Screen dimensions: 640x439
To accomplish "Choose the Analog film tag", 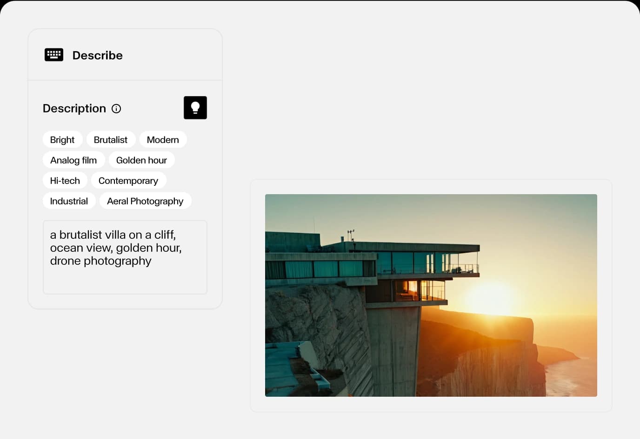I will [73, 160].
